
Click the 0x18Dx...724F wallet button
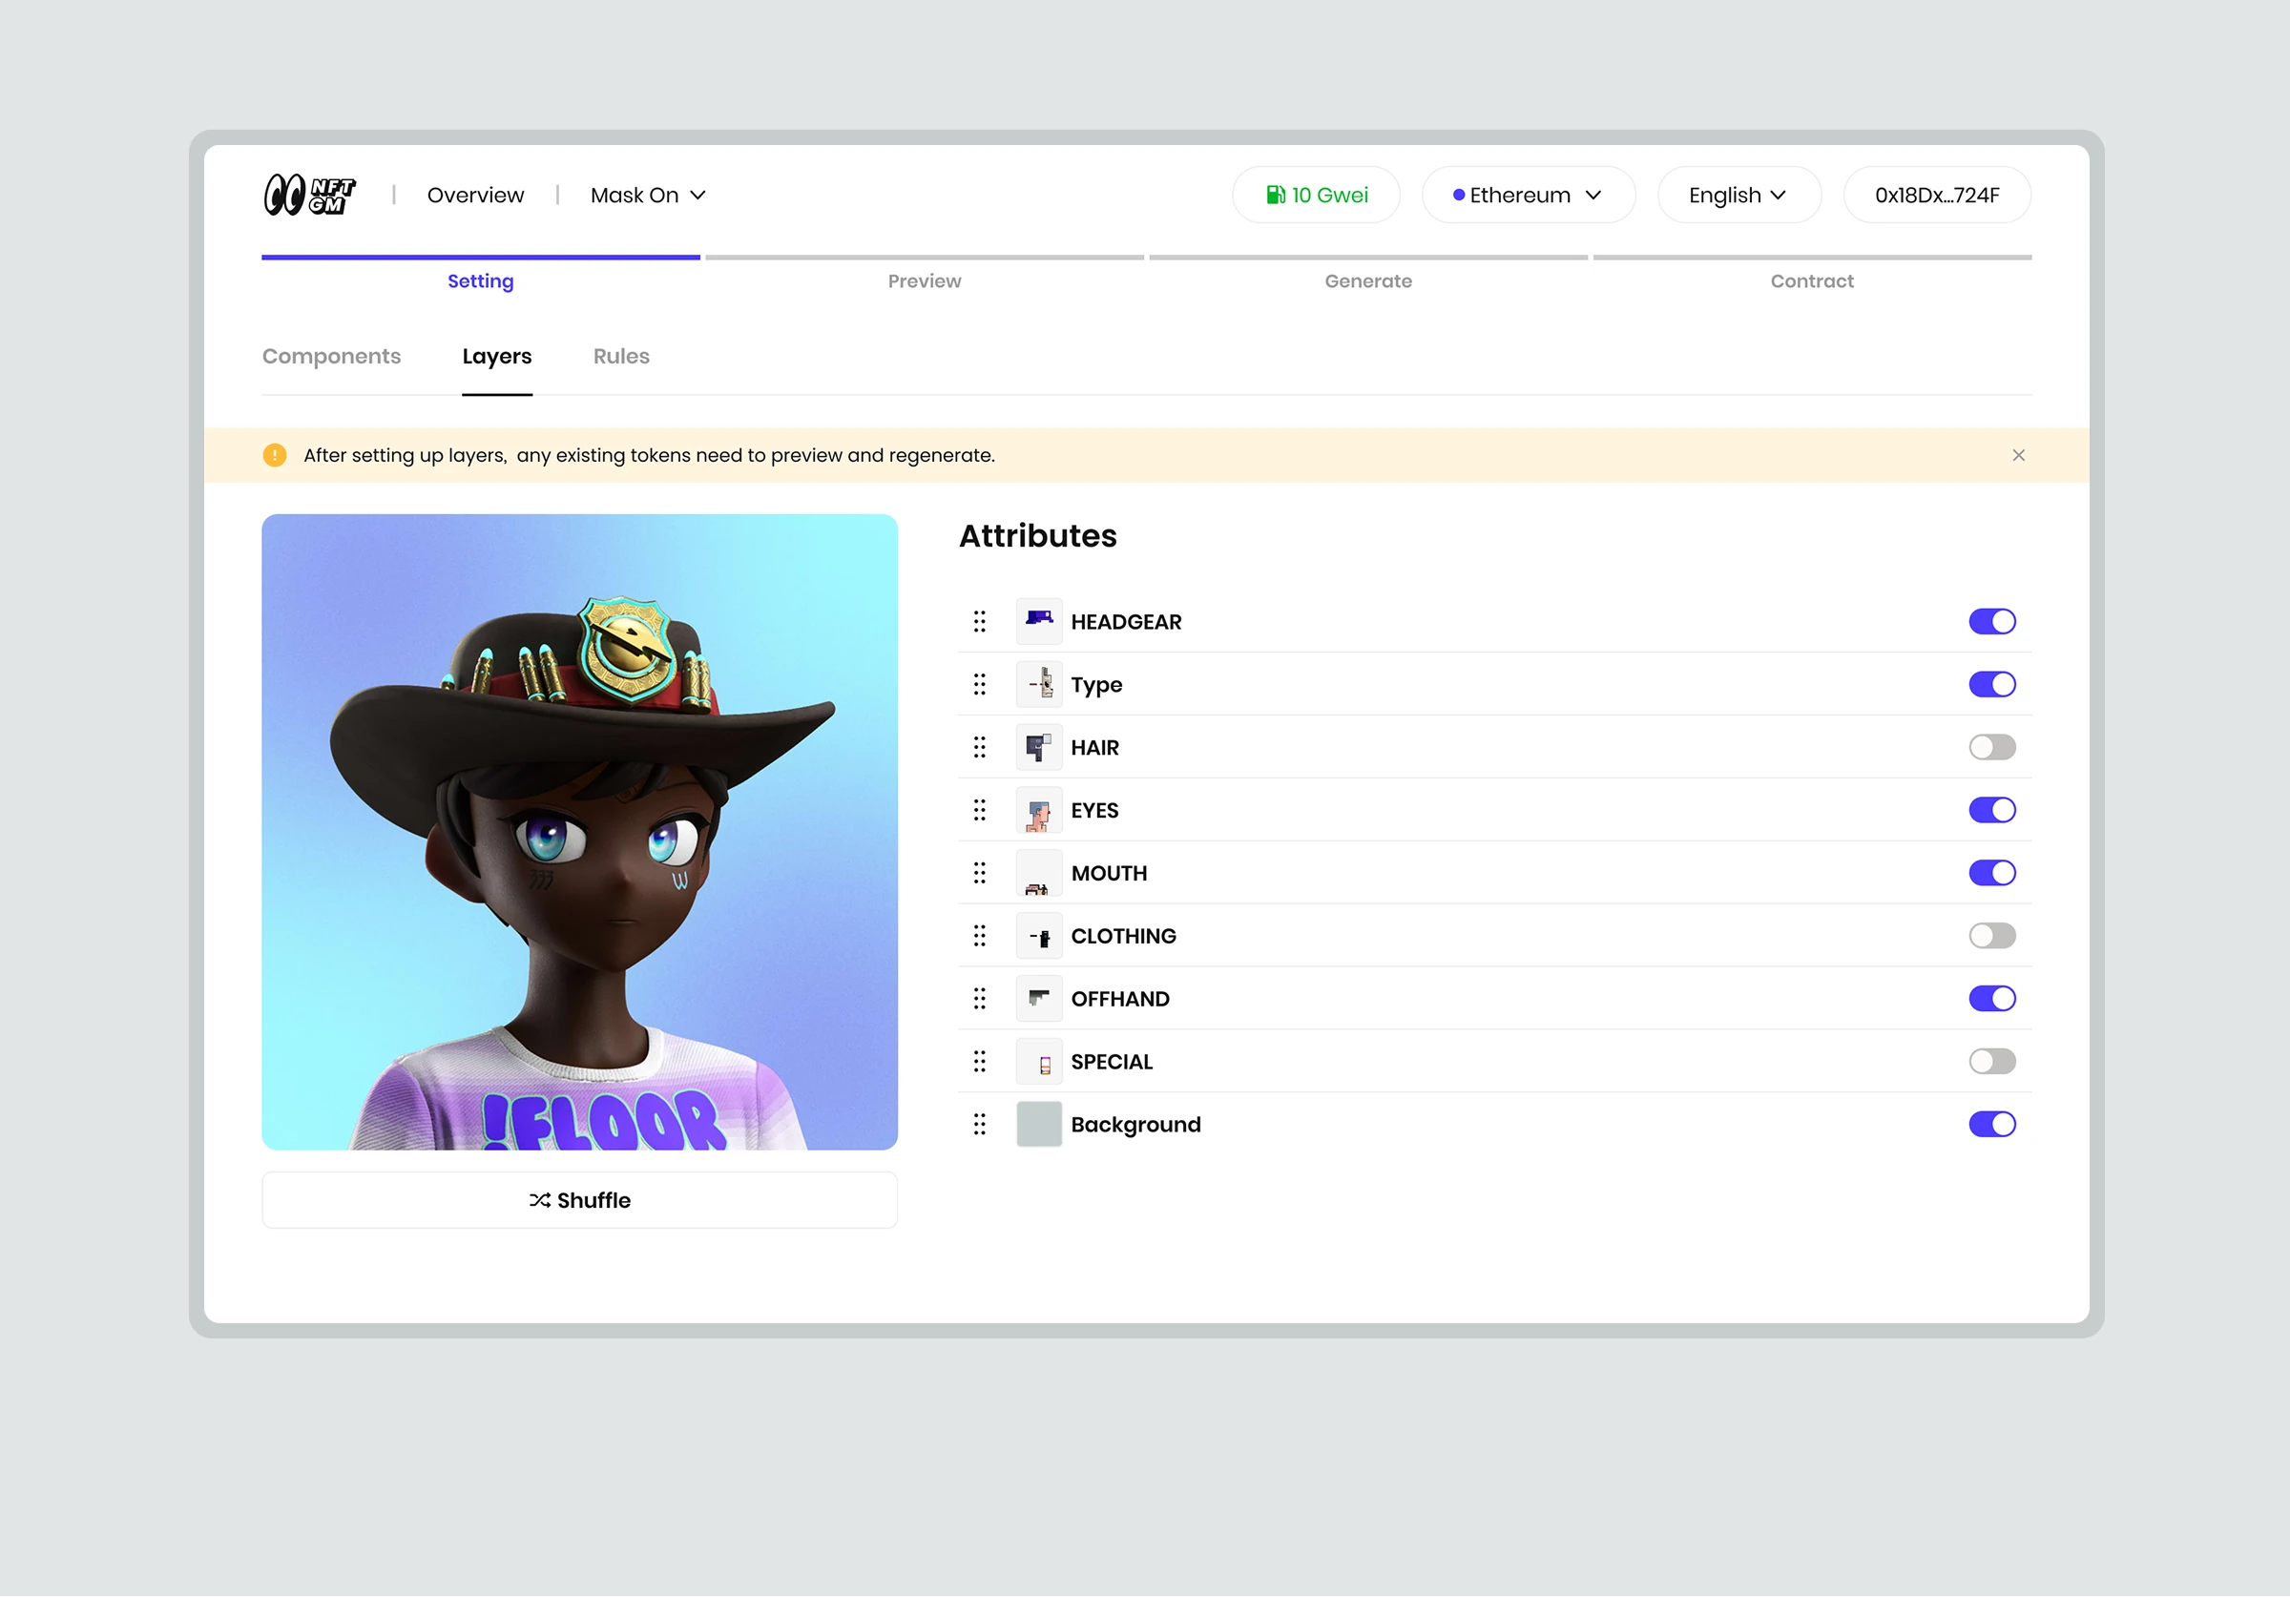pyautogui.click(x=1937, y=195)
